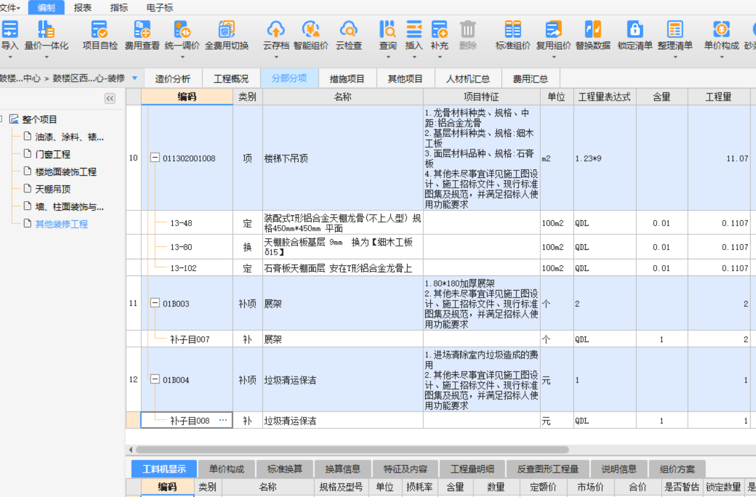
Task: Click ellipsis button in 补子目008 cell
Action: click(x=223, y=420)
